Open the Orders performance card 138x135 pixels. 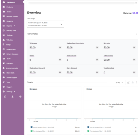click(x=45, y=58)
